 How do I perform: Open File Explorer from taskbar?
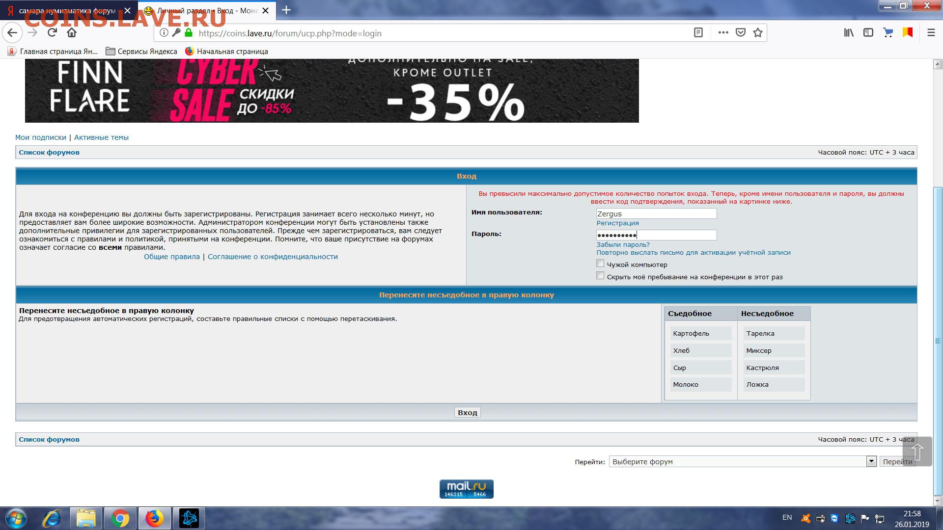point(86,518)
